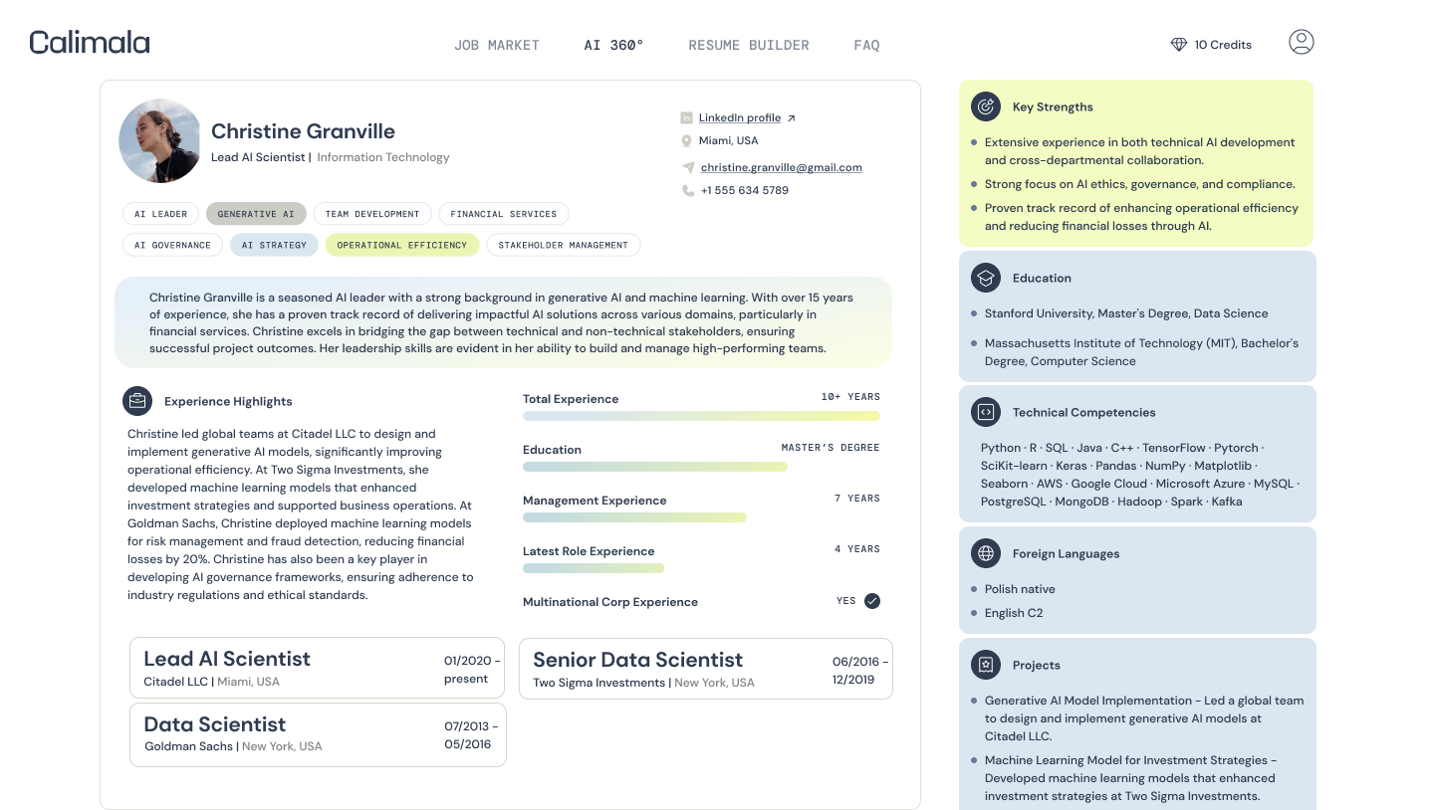Click the diamond credits icon

pyautogui.click(x=1179, y=45)
